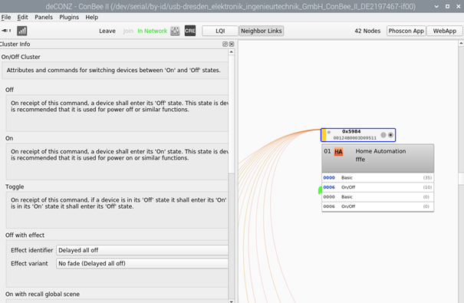This screenshot has width=464, height=303.
Task: Click the On/Off Cluster heading
Action: 21,57
